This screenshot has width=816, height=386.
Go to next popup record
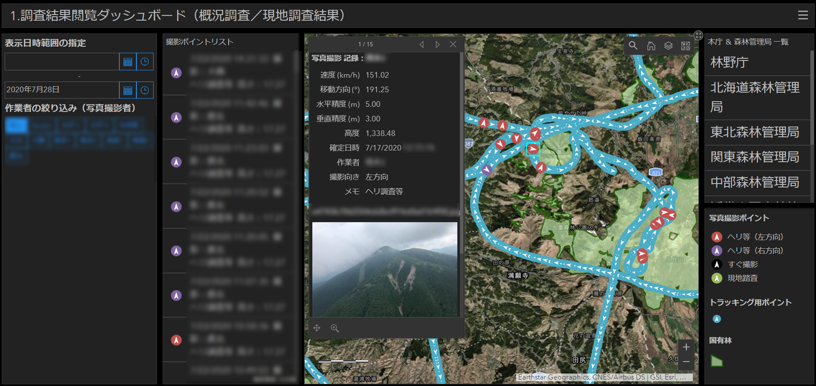click(x=437, y=44)
